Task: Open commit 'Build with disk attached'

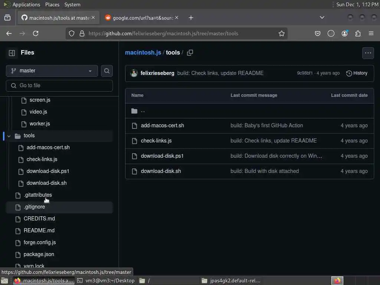Action: (x=264, y=171)
